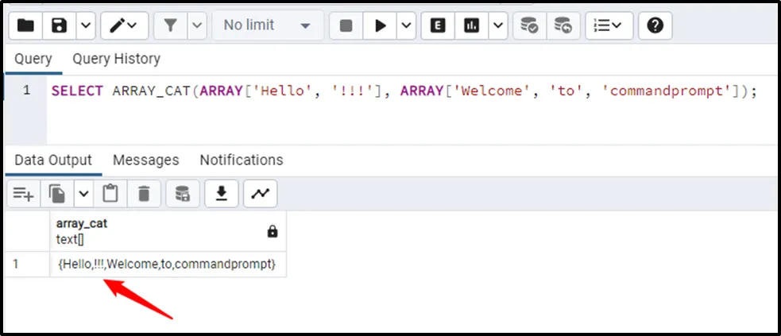Click the Delete row trash icon
The image size is (781, 336).
pos(144,193)
